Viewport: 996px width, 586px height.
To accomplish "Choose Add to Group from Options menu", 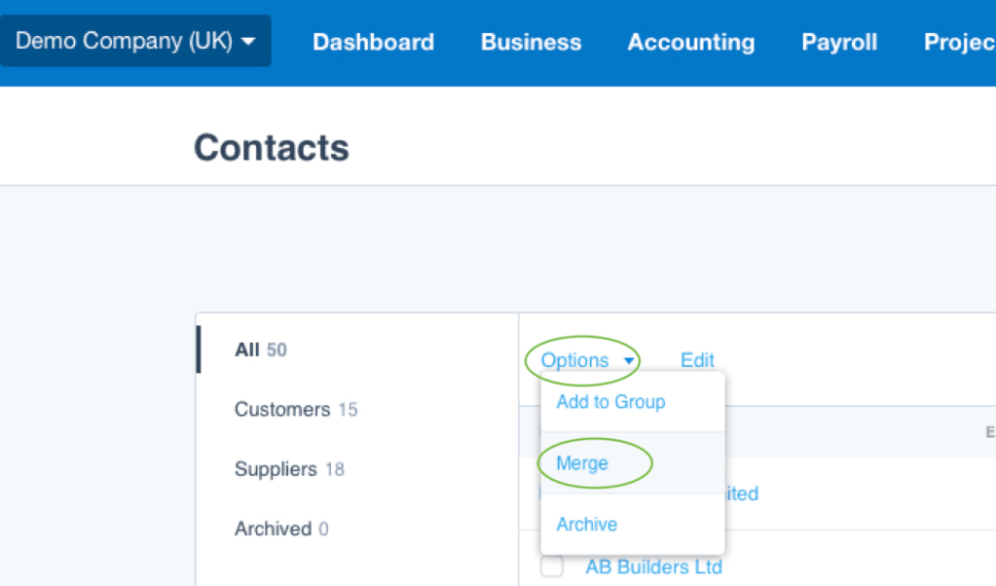I will (x=610, y=402).
